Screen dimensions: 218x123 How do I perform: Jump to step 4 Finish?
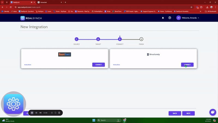tap(141, 39)
